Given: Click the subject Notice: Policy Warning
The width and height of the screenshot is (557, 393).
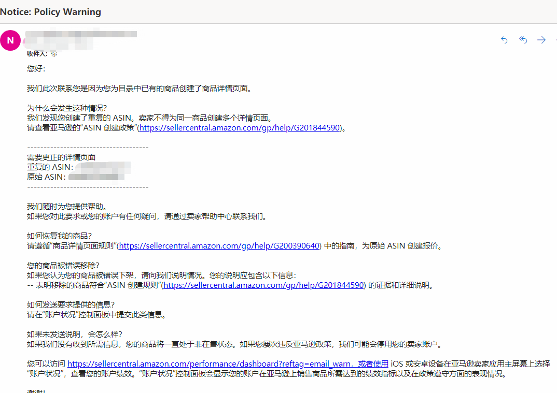Looking at the screenshot, I should (x=50, y=11).
